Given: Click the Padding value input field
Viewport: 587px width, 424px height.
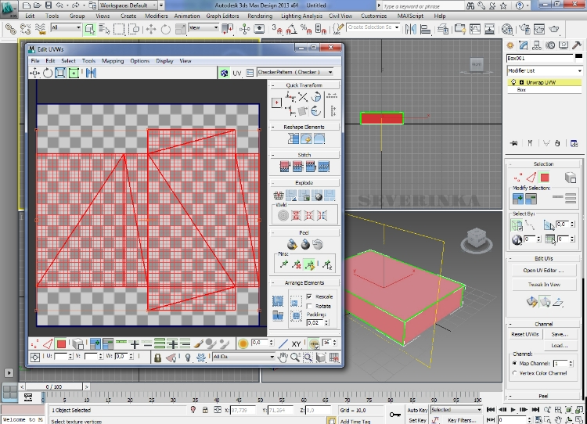Looking at the screenshot, I should point(315,322).
